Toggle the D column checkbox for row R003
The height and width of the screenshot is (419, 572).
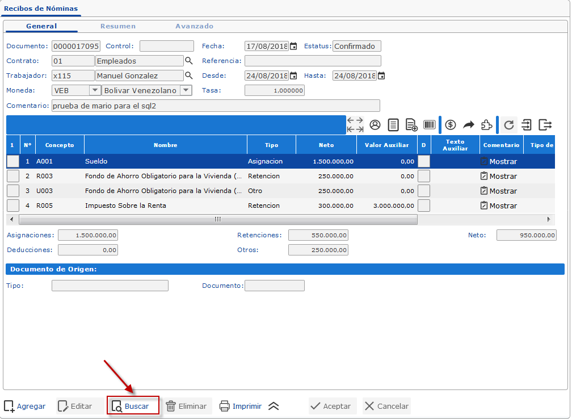pos(423,176)
